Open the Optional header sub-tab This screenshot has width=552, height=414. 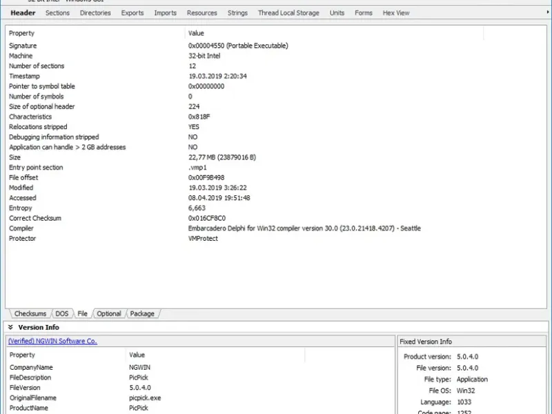[109, 314]
